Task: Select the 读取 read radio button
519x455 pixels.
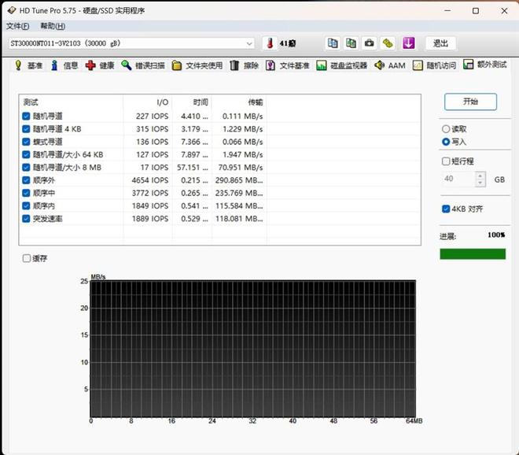Action: 447,129
